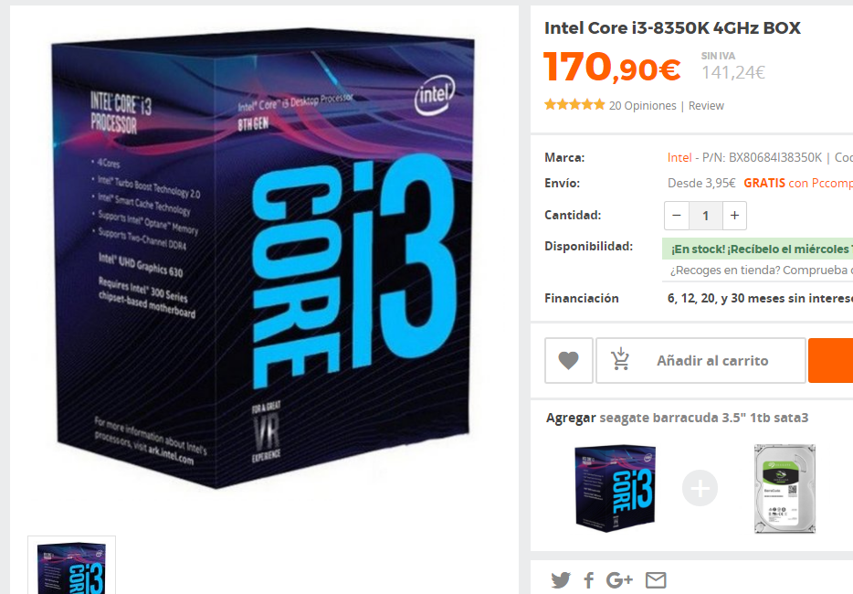The width and height of the screenshot is (853, 594).
Task: Open the 20 Opiniones link
Action: 642,106
